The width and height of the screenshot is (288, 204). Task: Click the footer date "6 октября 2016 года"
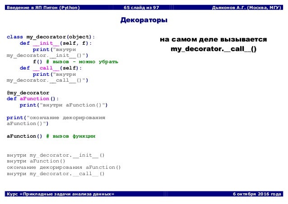coord(257,194)
